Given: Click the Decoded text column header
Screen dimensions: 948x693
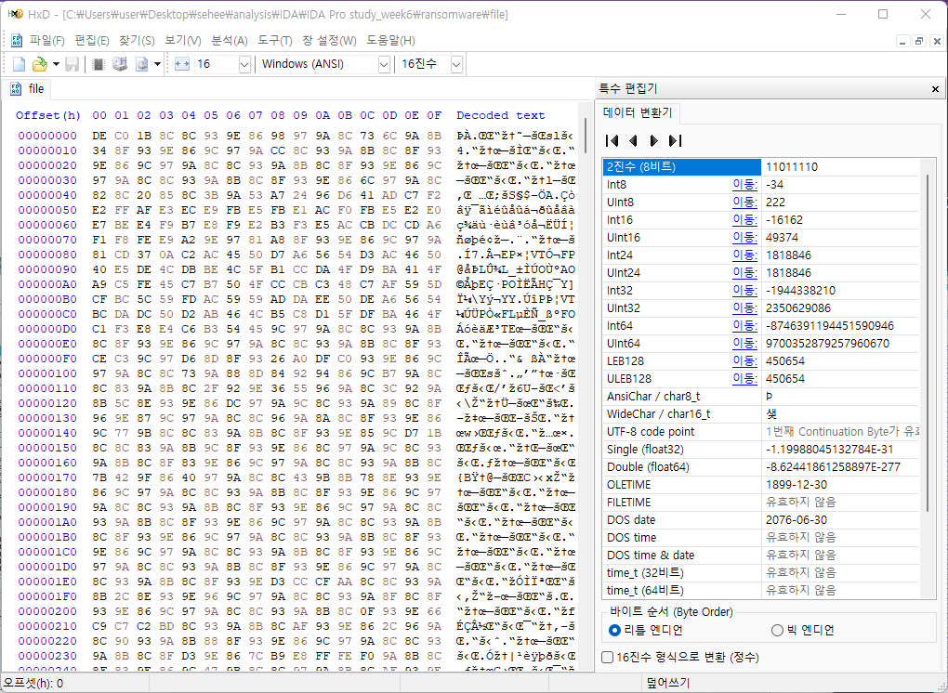Looking at the screenshot, I should click(x=501, y=115).
